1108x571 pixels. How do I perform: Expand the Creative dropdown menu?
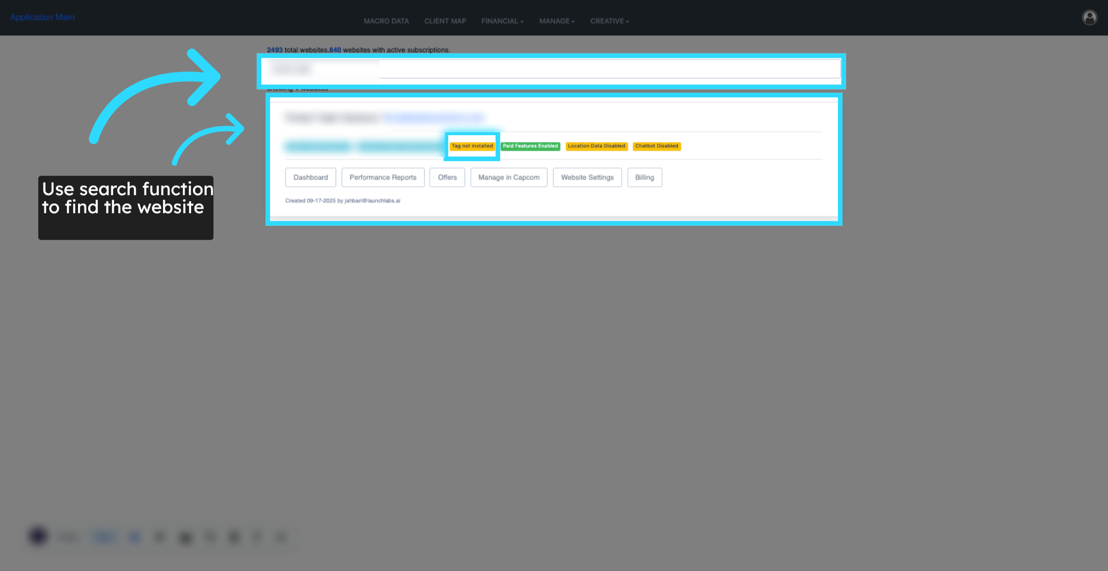click(609, 21)
